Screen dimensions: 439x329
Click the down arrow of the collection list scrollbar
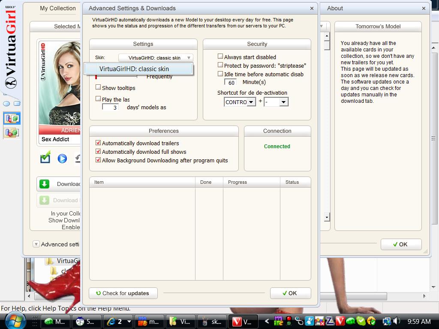pos(327,217)
